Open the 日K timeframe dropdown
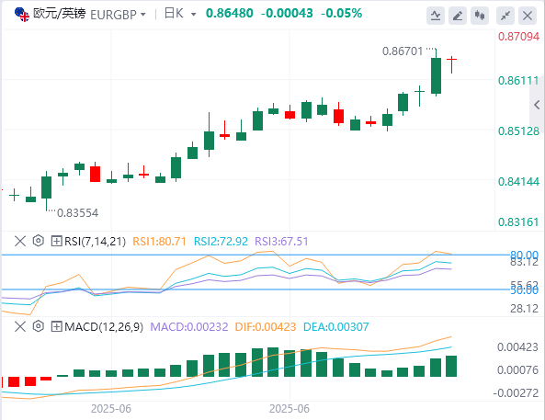 coord(180,14)
